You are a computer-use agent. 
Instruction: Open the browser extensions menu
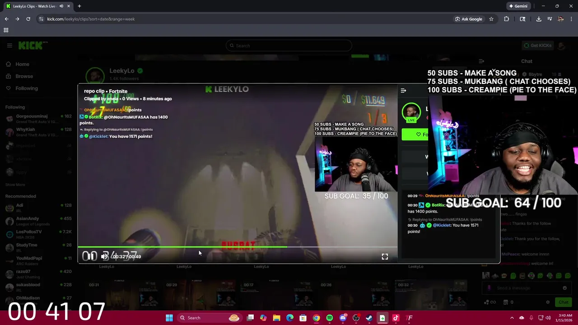tap(506, 19)
